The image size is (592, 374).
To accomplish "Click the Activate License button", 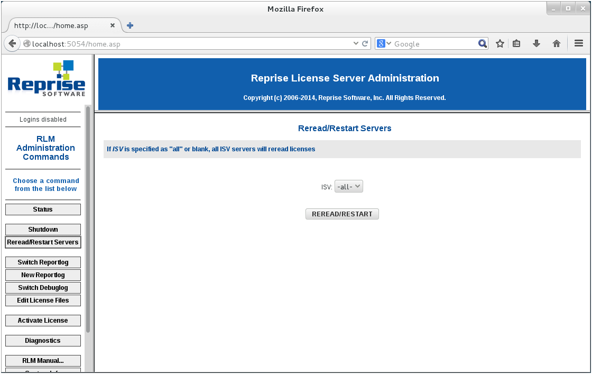I will click(43, 321).
